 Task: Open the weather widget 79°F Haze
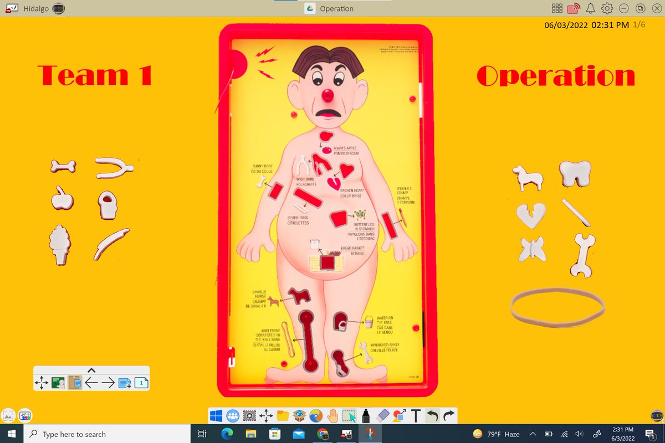[x=496, y=434]
